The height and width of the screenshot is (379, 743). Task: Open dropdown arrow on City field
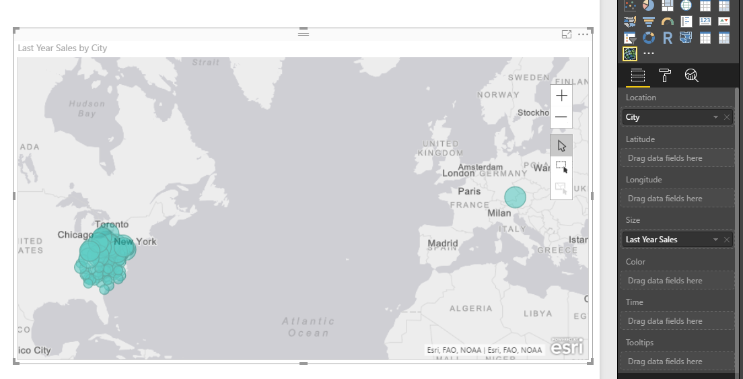pyautogui.click(x=715, y=117)
